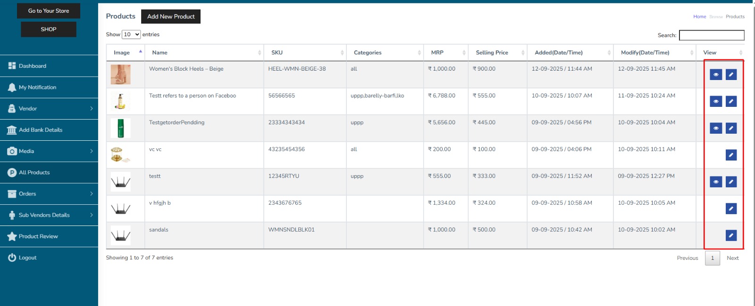Click inside the Search input field
Viewport: 755px width, 306px height.
(711, 35)
